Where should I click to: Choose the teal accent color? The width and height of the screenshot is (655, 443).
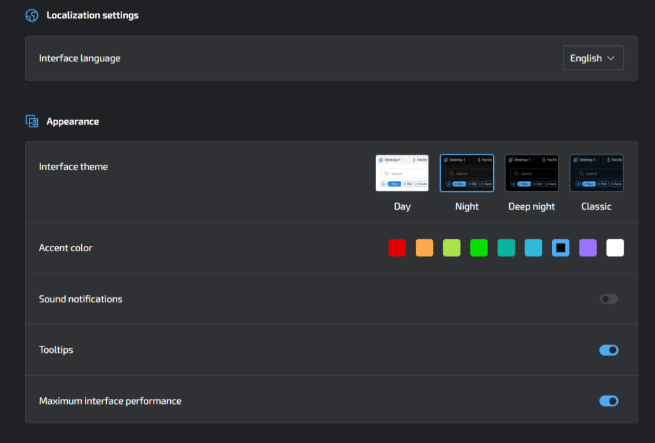pos(506,247)
